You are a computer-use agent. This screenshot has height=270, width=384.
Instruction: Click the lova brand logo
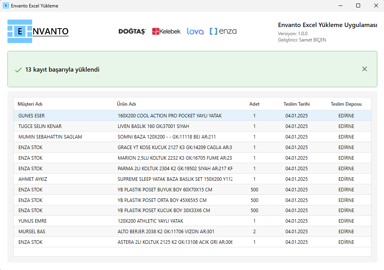195,31
